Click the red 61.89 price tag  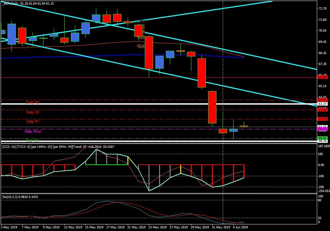(322, 119)
